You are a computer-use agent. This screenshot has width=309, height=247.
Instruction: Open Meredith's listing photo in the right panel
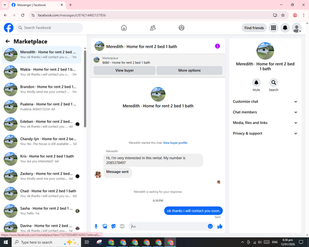click(x=265, y=51)
